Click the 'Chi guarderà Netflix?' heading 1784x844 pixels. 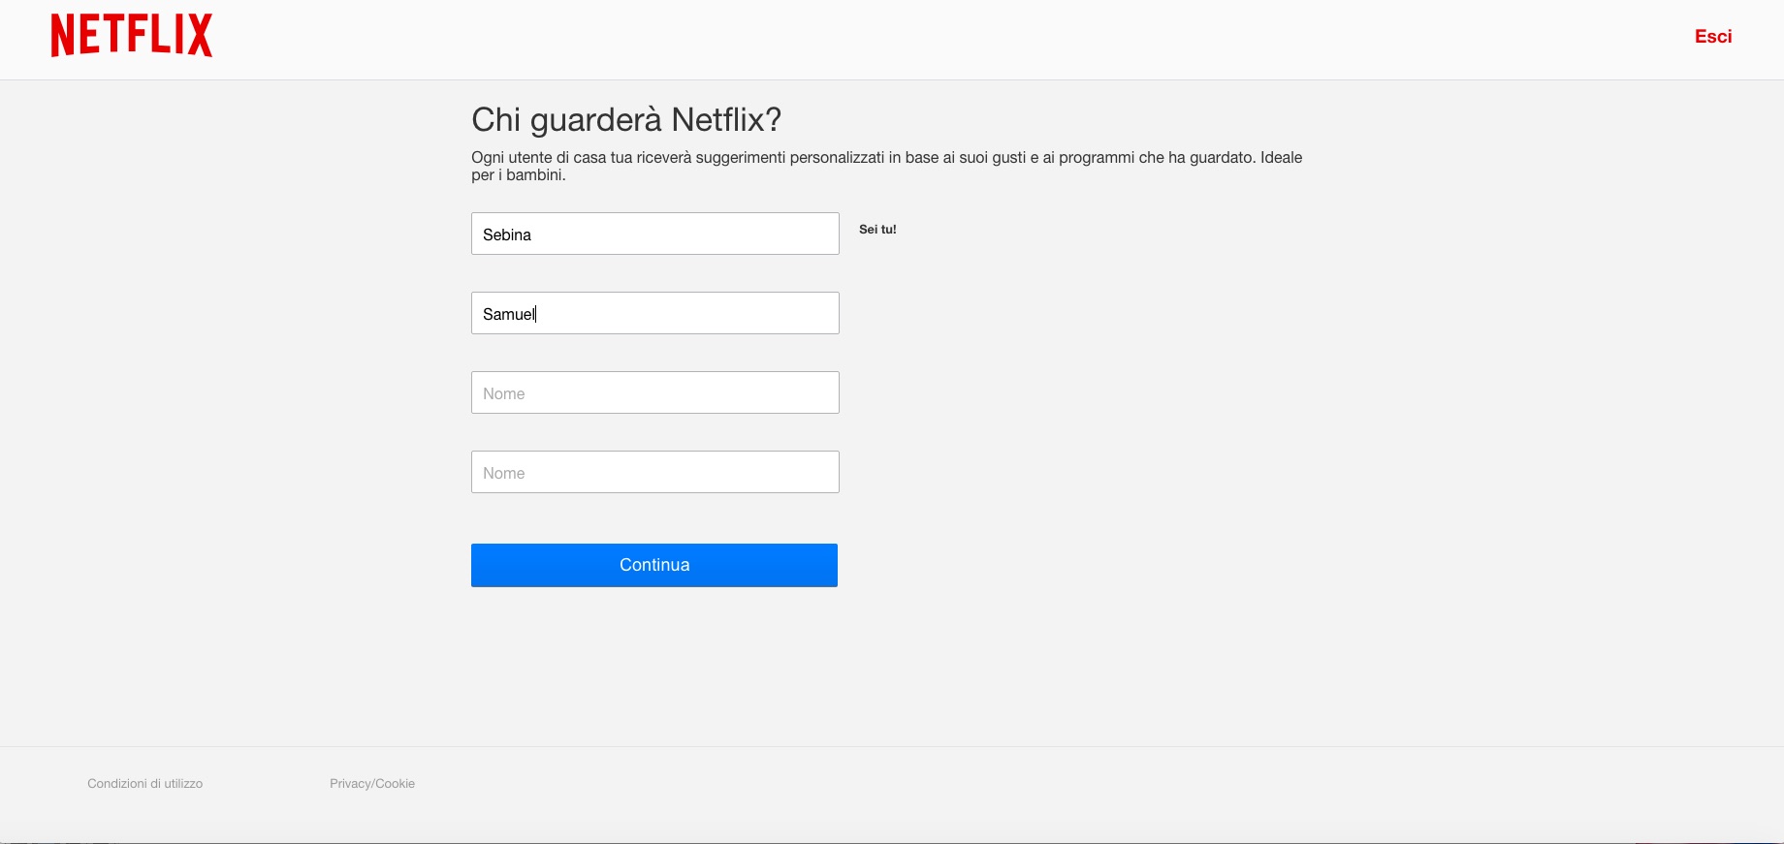point(625,119)
